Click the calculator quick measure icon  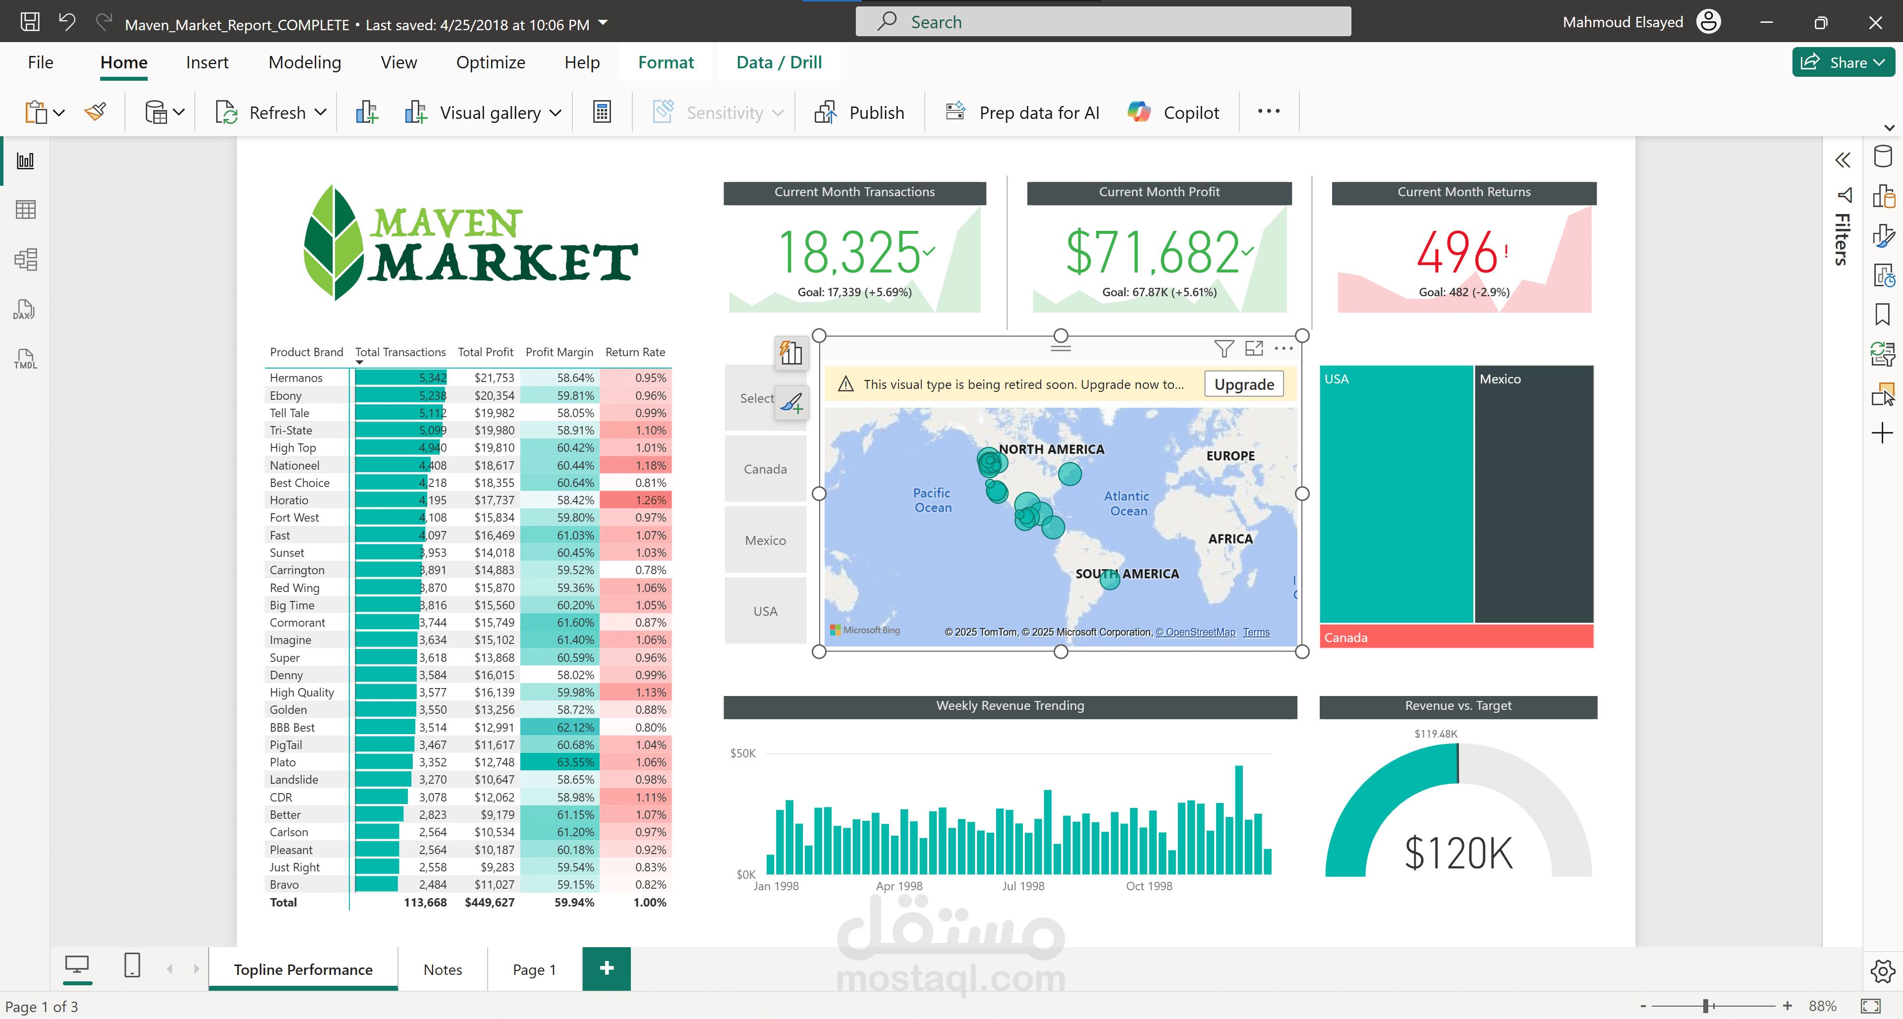pyautogui.click(x=602, y=112)
